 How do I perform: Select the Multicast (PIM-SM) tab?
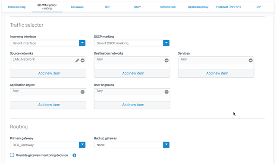click(228, 7)
